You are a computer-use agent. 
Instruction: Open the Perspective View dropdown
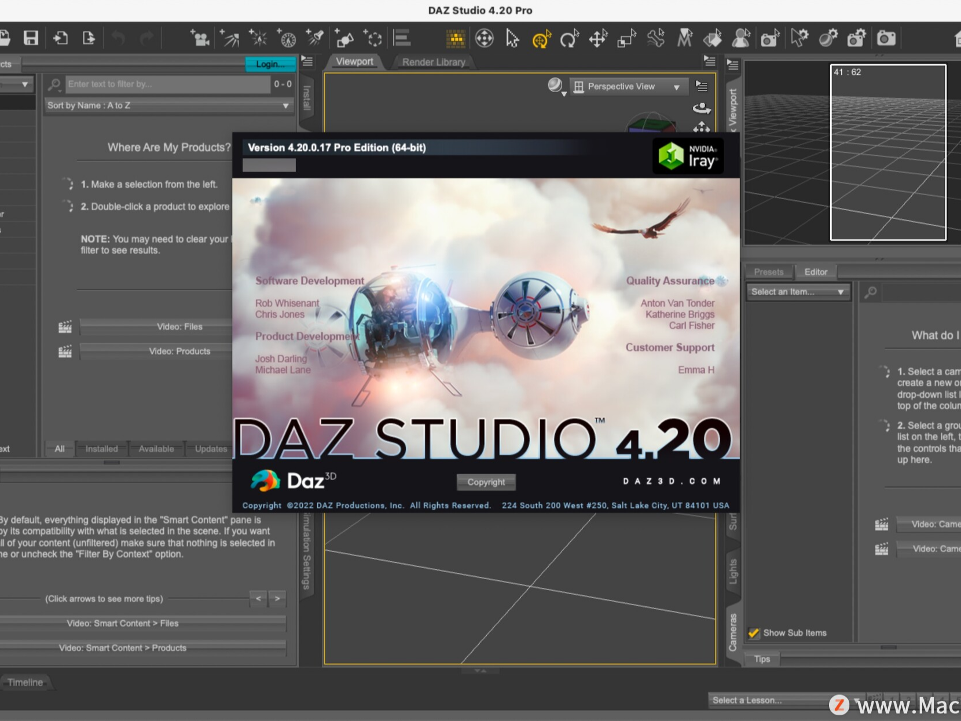tap(629, 86)
